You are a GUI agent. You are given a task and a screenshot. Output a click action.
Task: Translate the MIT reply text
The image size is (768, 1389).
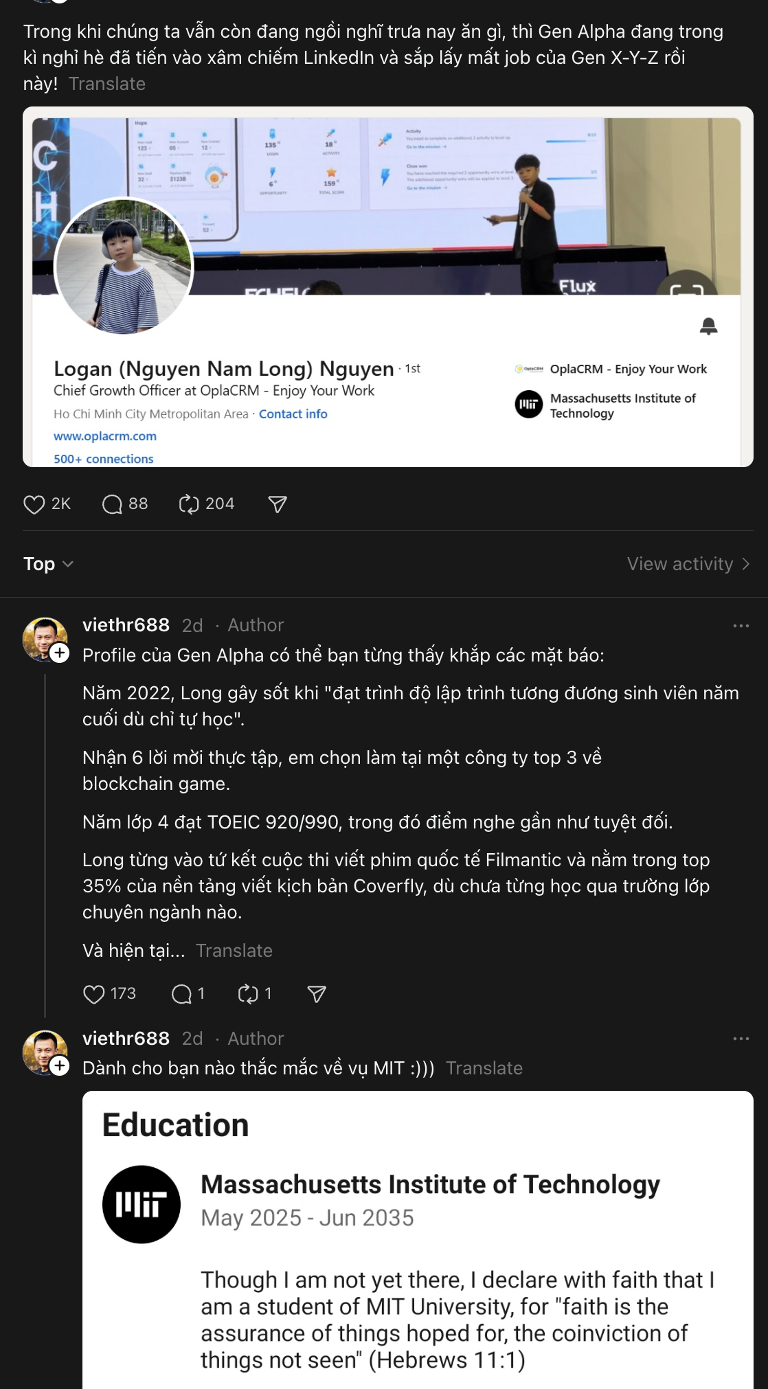pos(484,1068)
